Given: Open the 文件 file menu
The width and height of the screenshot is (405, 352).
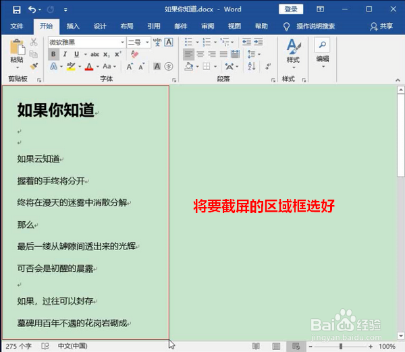Looking at the screenshot, I should tap(17, 26).
